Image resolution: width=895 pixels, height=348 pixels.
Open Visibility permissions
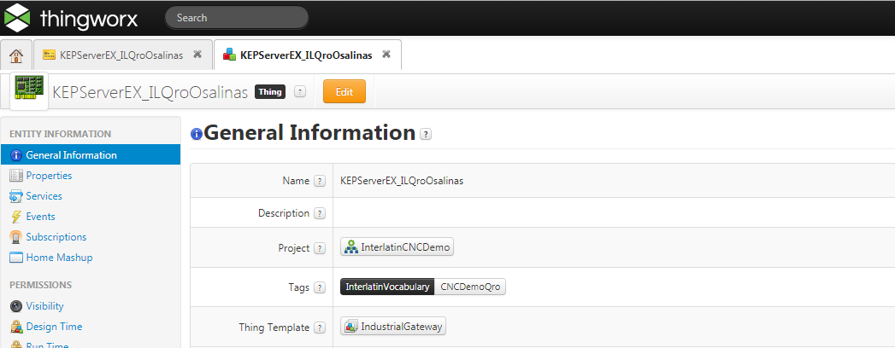44,306
